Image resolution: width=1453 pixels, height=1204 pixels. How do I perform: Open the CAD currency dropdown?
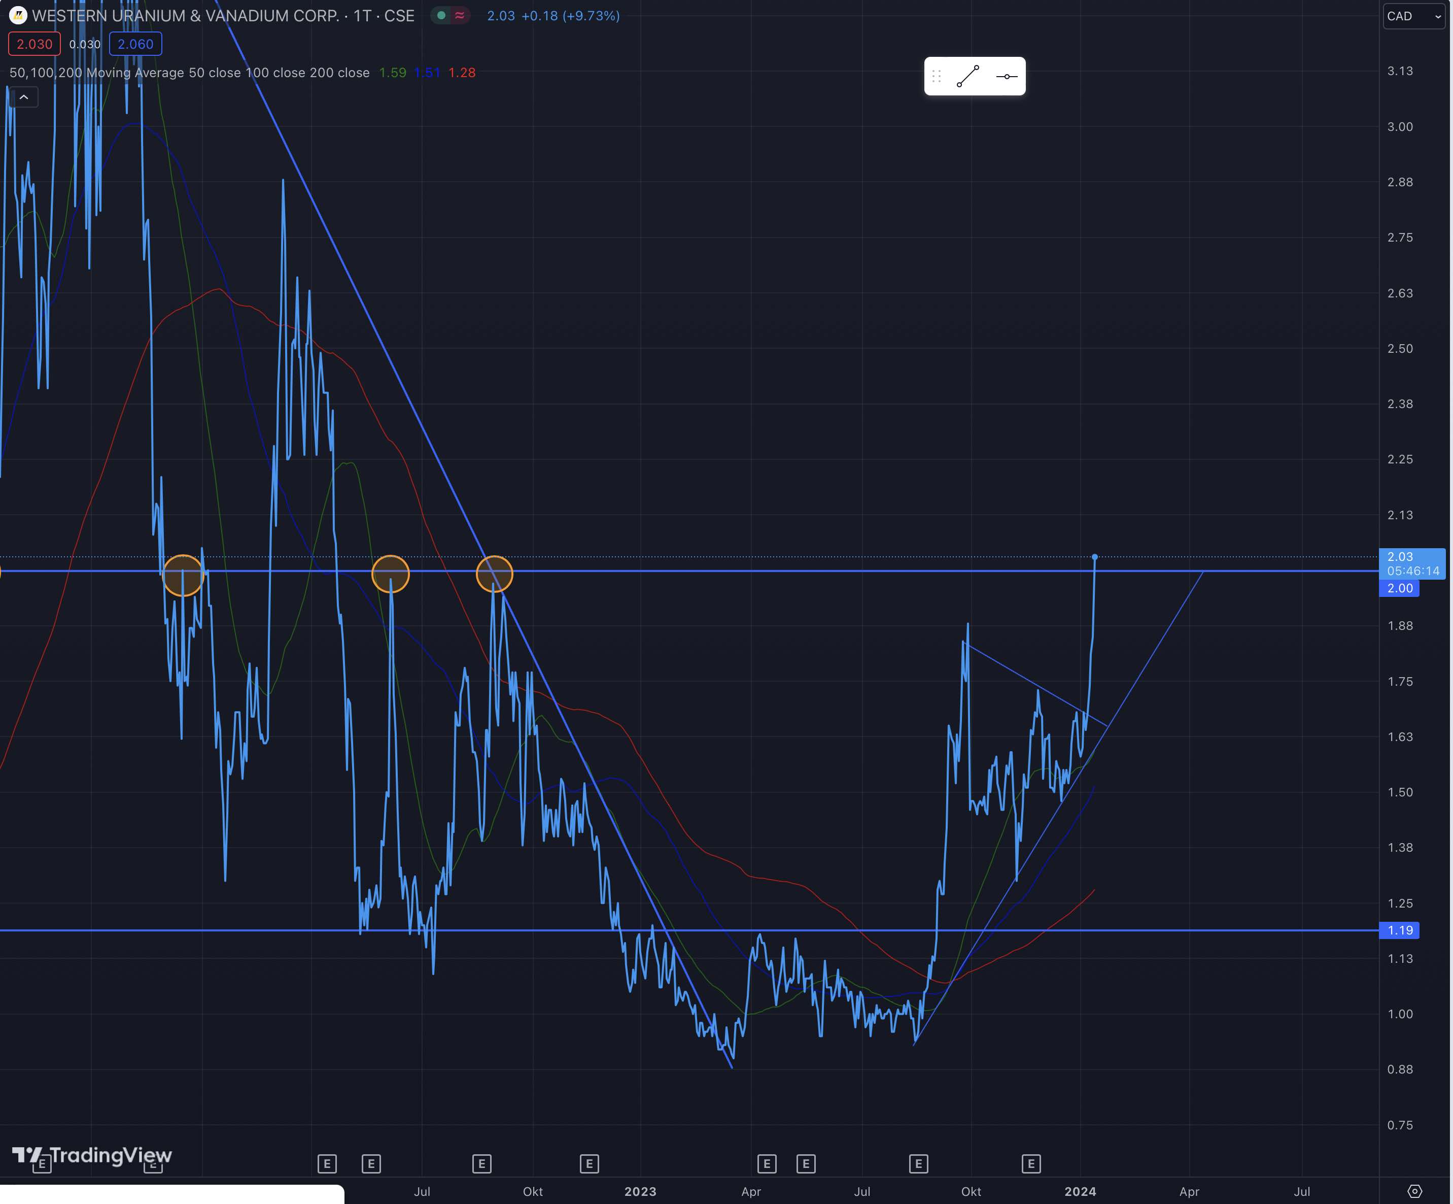pos(1413,16)
